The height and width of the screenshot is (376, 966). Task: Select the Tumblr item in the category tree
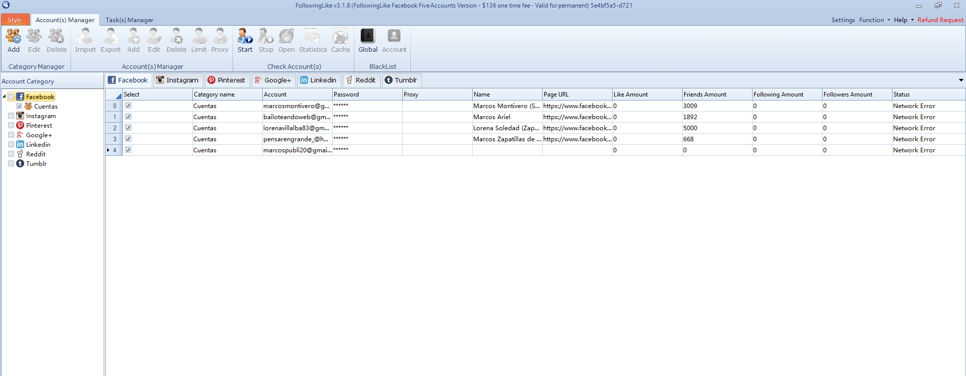pyautogui.click(x=36, y=164)
